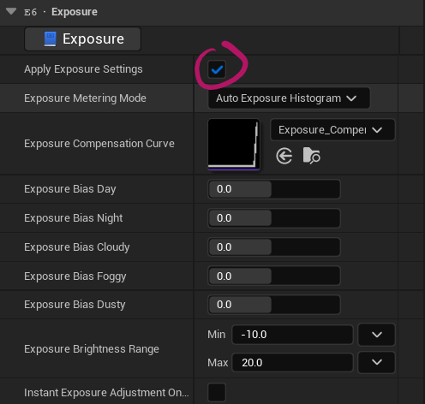Image resolution: width=425 pixels, height=404 pixels.
Task: Click the Exposure Compensation Curve thumbnail
Action: point(234,145)
